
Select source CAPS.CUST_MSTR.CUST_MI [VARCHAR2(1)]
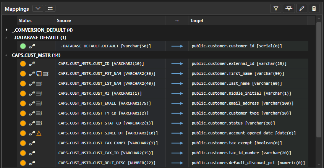(100, 94)
